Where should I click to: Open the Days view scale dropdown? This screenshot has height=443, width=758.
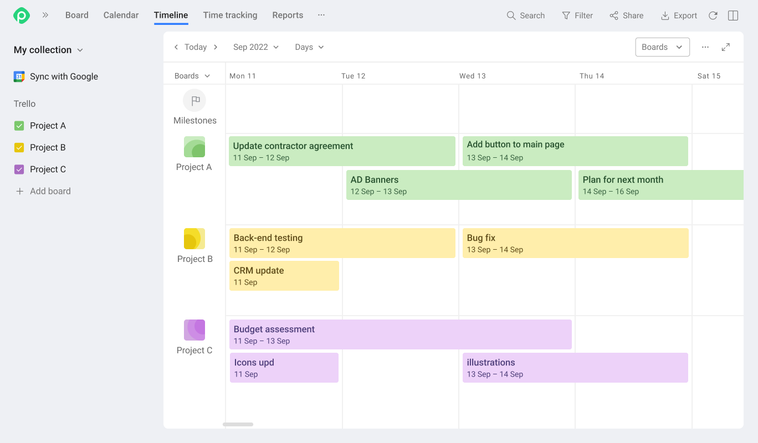309,47
